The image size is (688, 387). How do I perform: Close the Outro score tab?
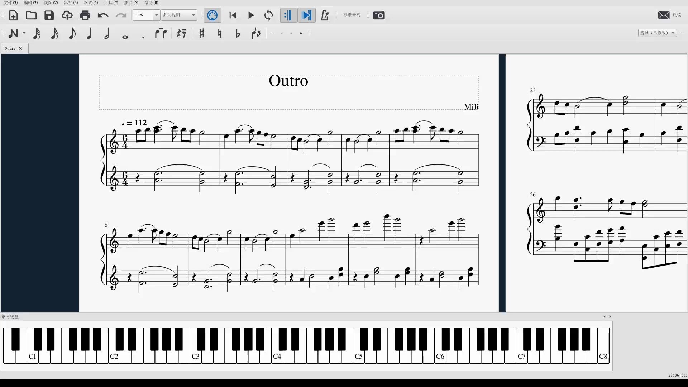pyautogui.click(x=20, y=48)
